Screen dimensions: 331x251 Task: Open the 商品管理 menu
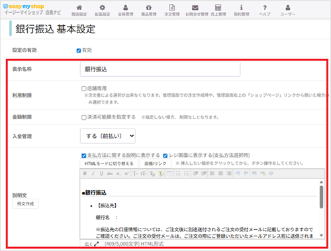149,11
